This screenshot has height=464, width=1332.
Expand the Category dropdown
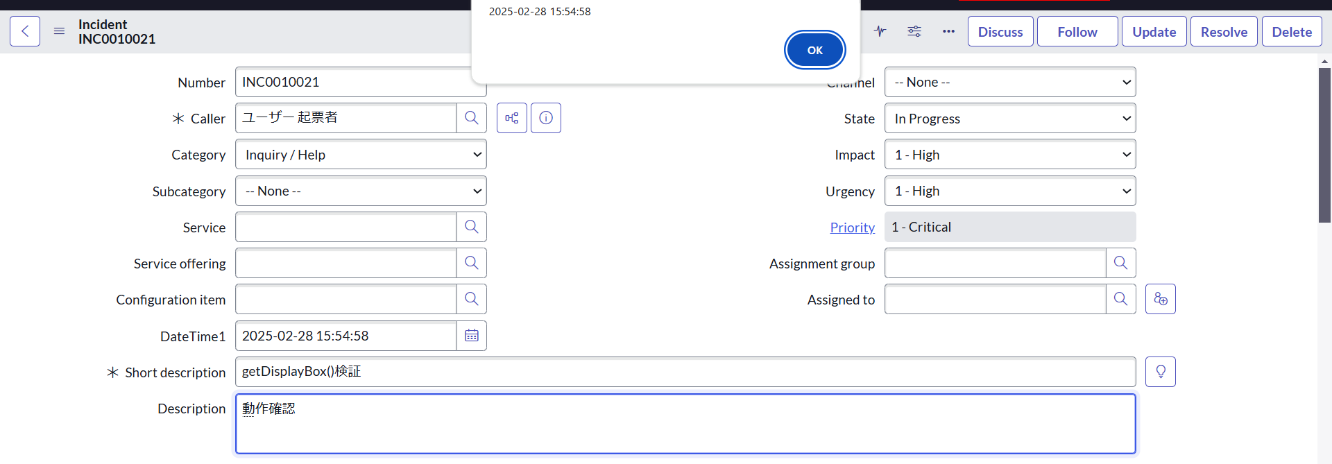[361, 155]
